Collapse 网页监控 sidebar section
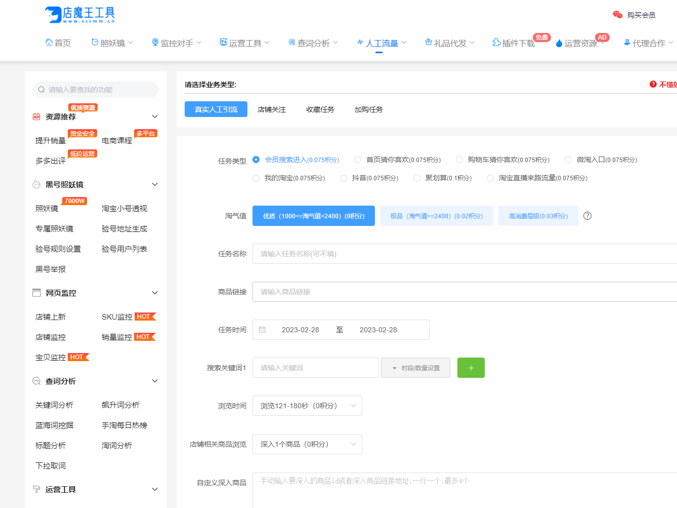Image resolution: width=677 pixels, height=508 pixels. 155,293
